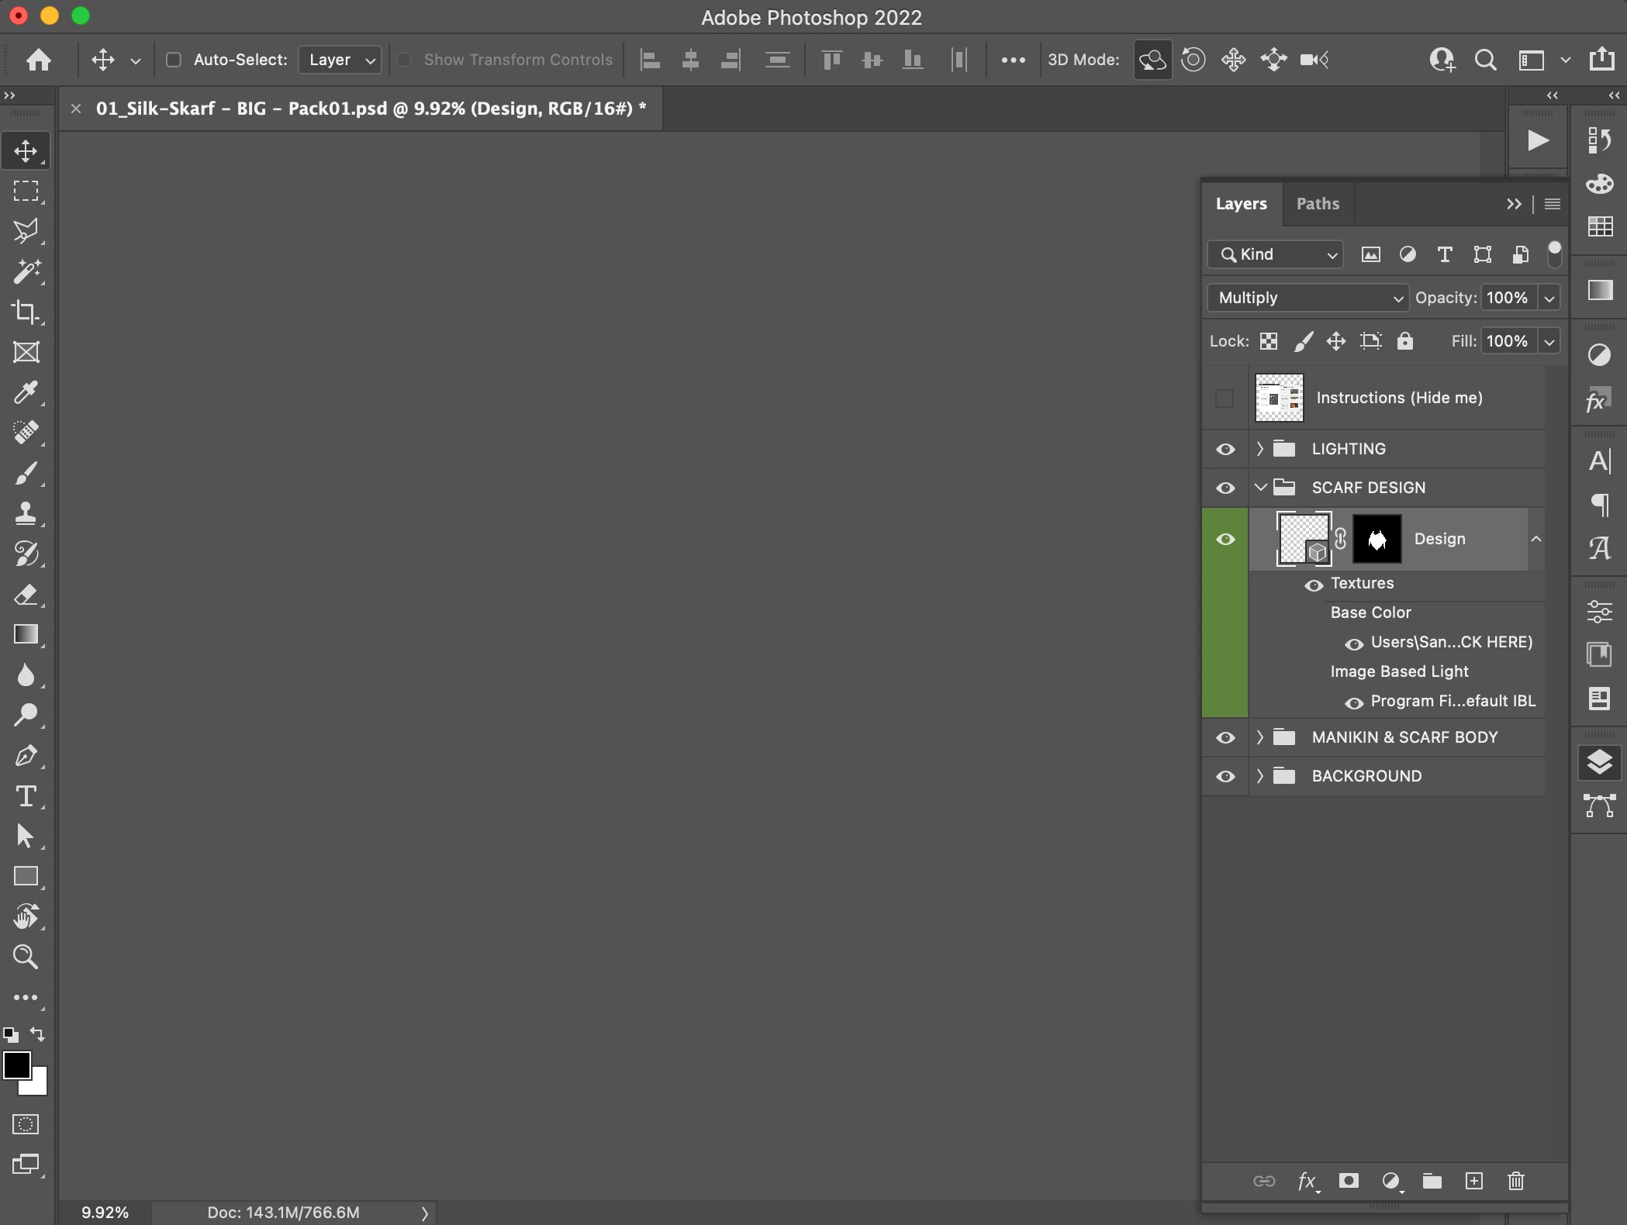The height and width of the screenshot is (1225, 1627).
Task: Enable the Auto-Select checkbox
Action: pos(174,60)
